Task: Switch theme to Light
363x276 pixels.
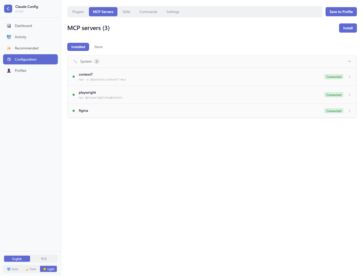Action: pyautogui.click(x=48, y=269)
